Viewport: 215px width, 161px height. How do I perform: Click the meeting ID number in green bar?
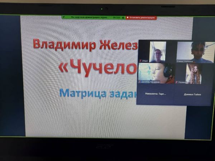coord(116,17)
